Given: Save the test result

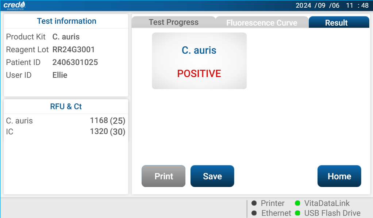Looking at the screenshot, I should 212,176.
